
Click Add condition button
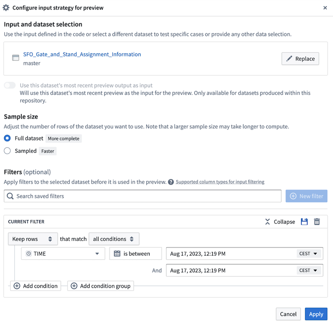tap(36, 286)
